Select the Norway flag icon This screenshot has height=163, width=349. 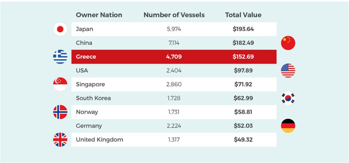pos(60,112)
